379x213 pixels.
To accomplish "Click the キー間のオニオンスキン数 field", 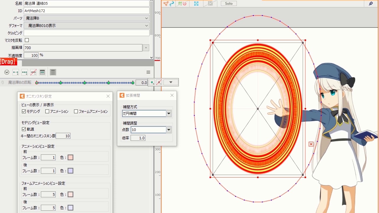I will pyautogui.click(x=63, y=136).
